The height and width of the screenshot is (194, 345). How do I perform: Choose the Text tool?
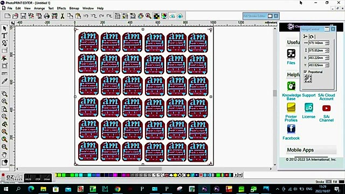pyautogui.click(x=4, y=36)
